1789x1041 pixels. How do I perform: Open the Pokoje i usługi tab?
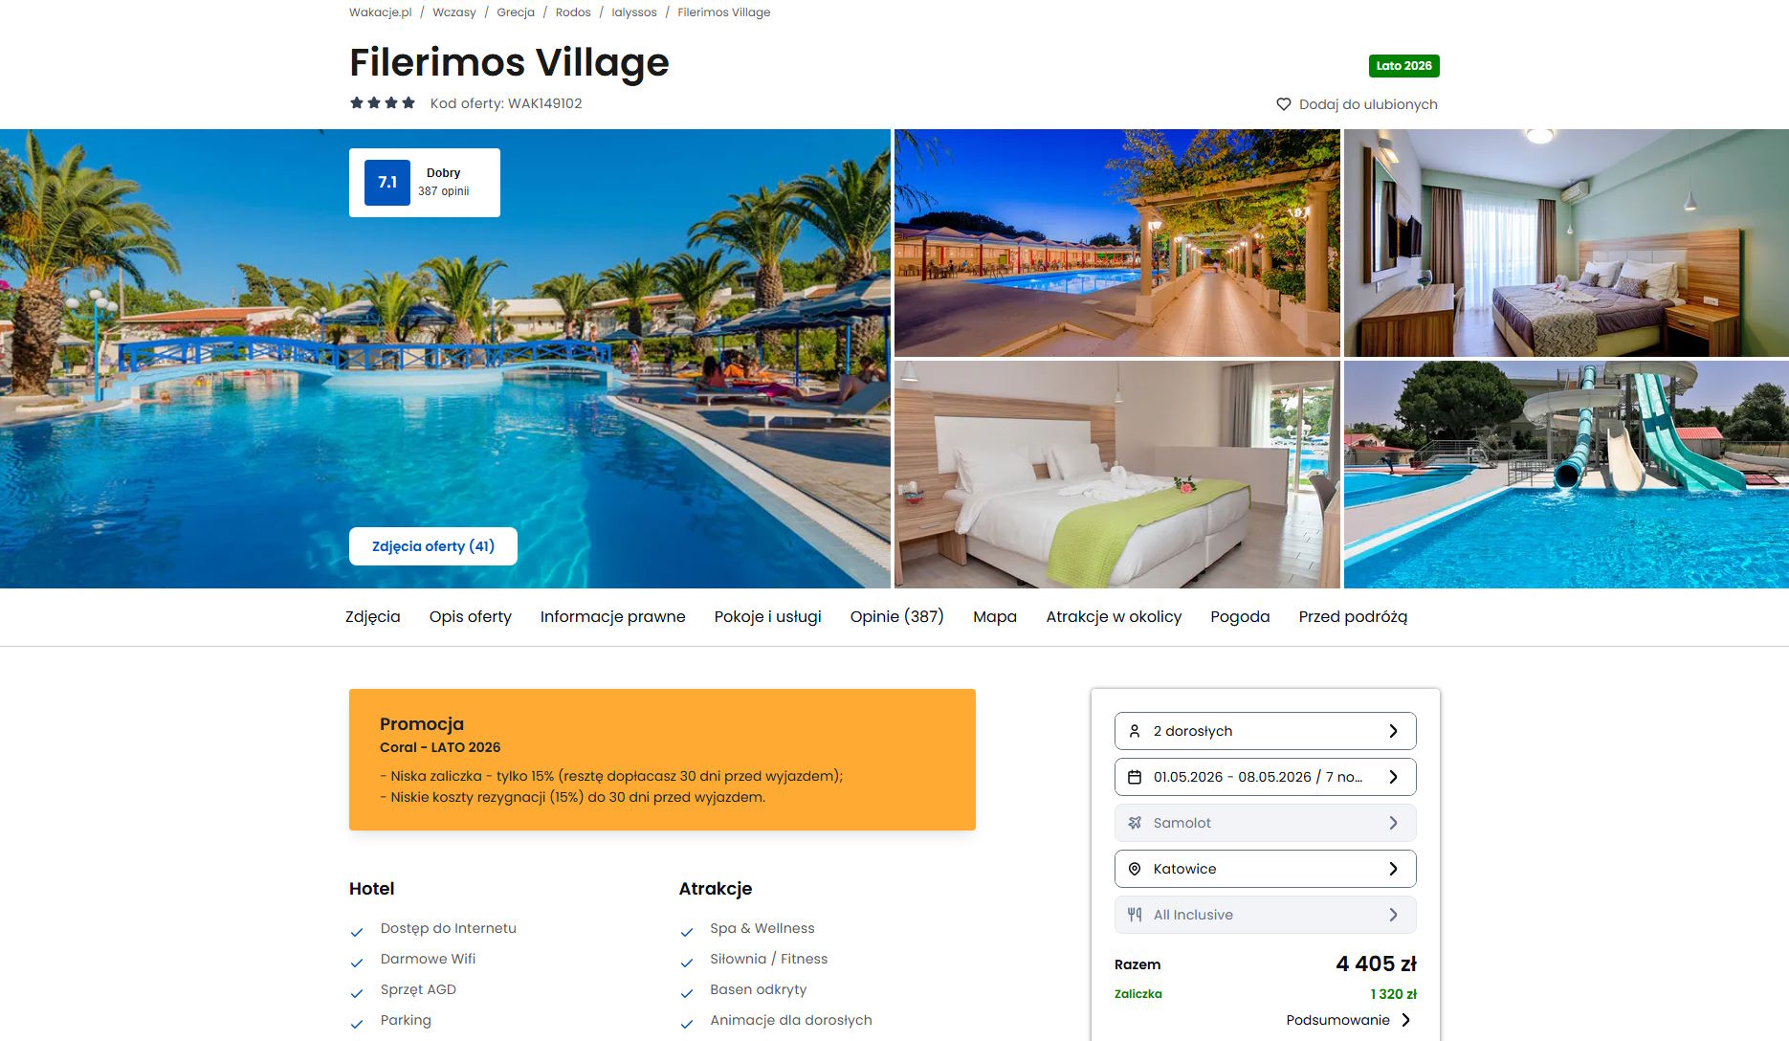tap(767, 617)
